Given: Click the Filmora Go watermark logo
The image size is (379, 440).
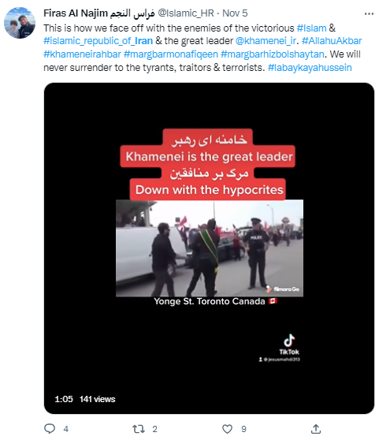Looking at the screenshot, I should click(283, 289).
